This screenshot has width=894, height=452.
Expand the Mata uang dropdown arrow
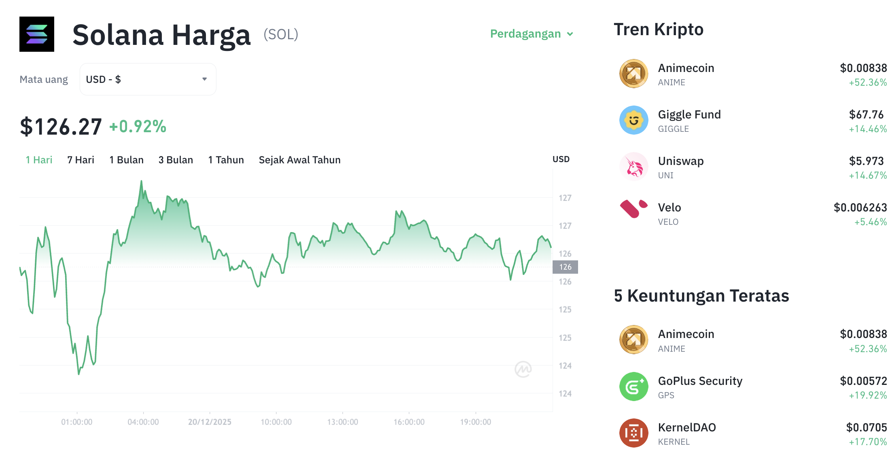click(x=204, y=79)
